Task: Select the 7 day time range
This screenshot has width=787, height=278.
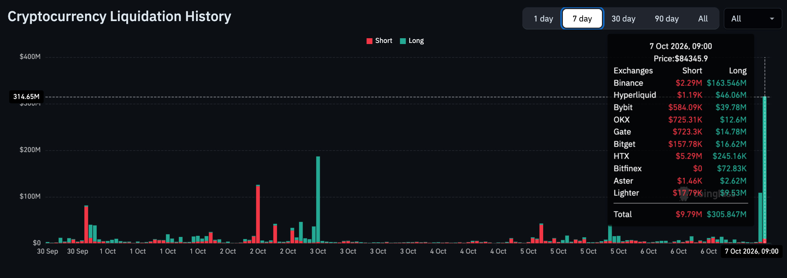Action: 582,19
